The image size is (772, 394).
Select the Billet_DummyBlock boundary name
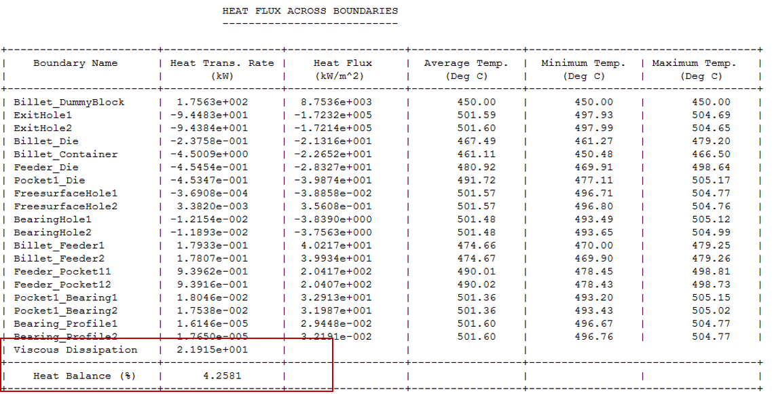69,102
